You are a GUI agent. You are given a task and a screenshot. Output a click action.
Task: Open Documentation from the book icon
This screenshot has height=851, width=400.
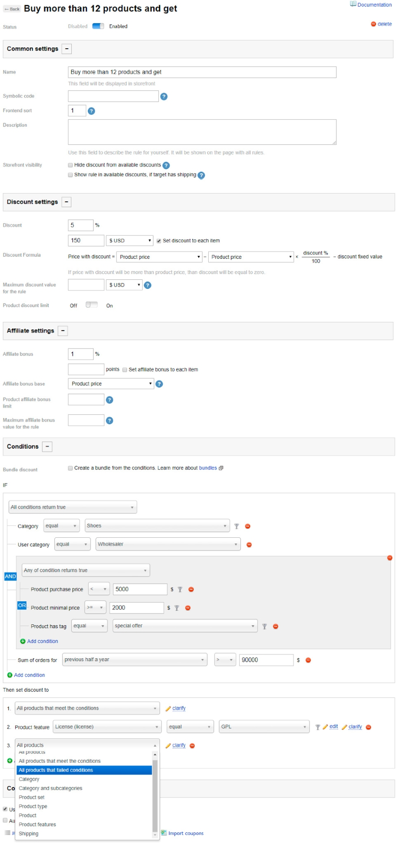[353, 4]
